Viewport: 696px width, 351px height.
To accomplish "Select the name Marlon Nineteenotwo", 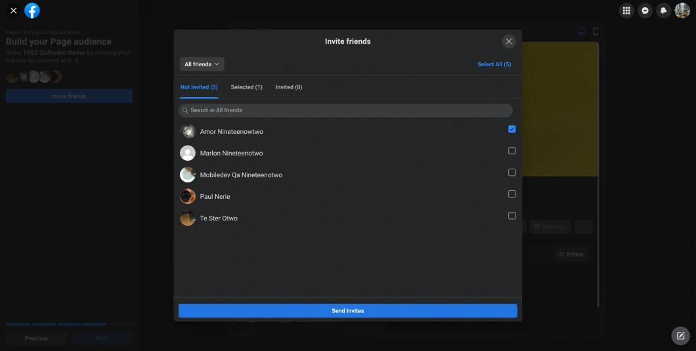I will click(x=231, y=153).
